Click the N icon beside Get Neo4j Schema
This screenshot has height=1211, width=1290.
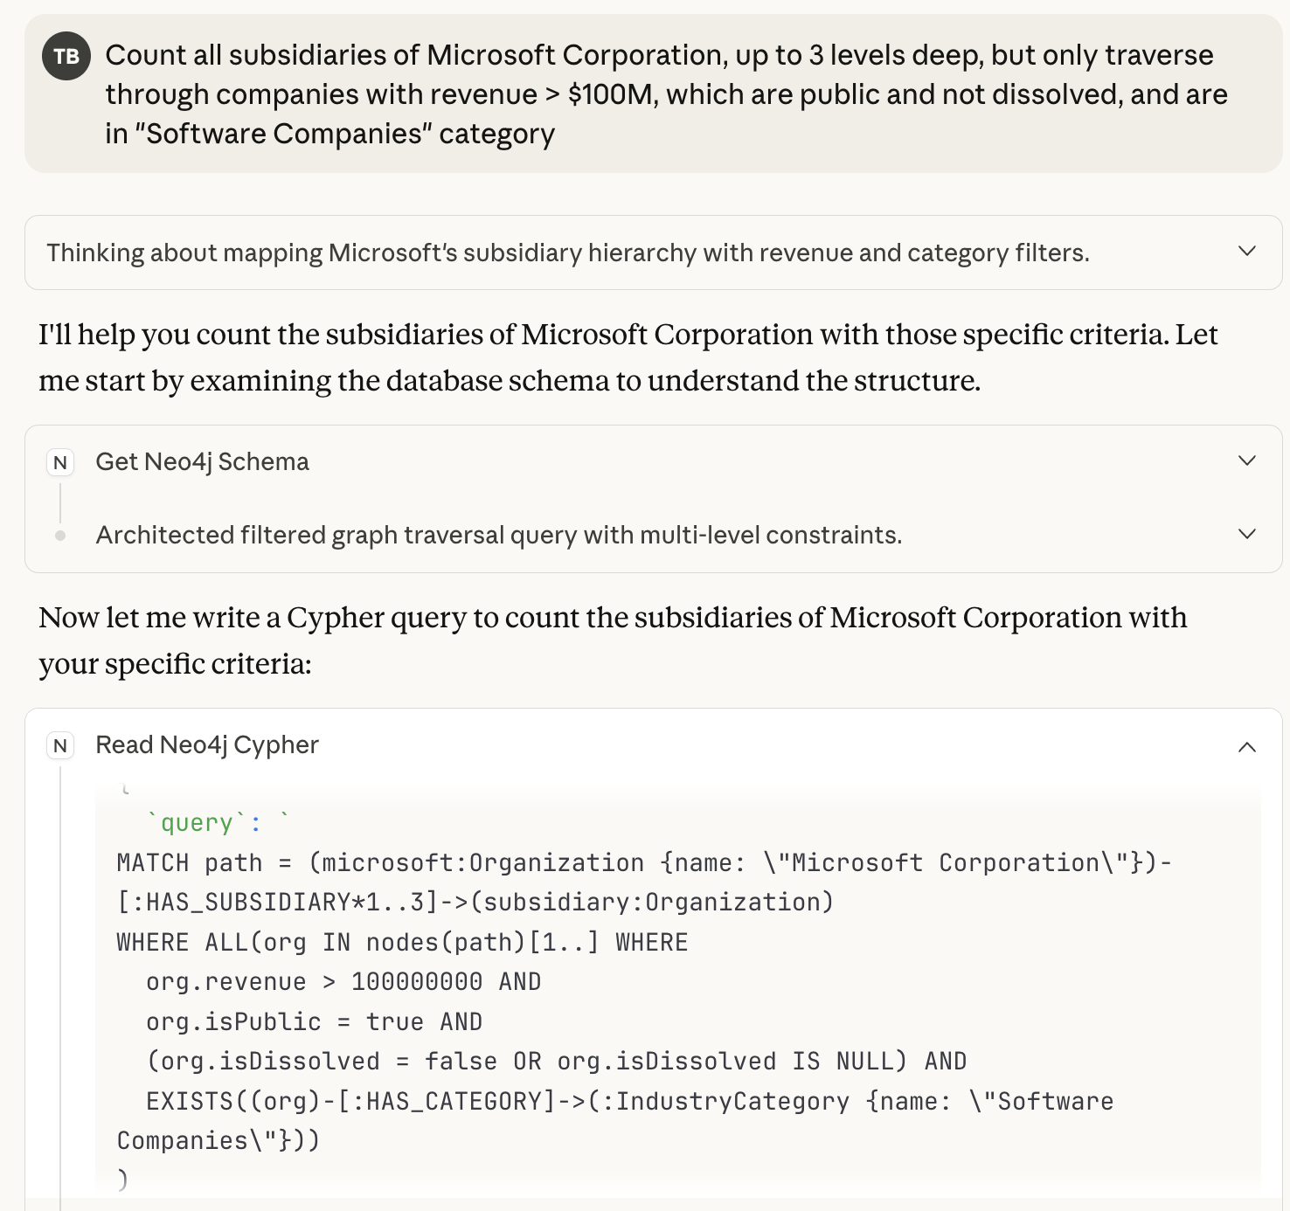pyautogui.click(x=60, y=462)
